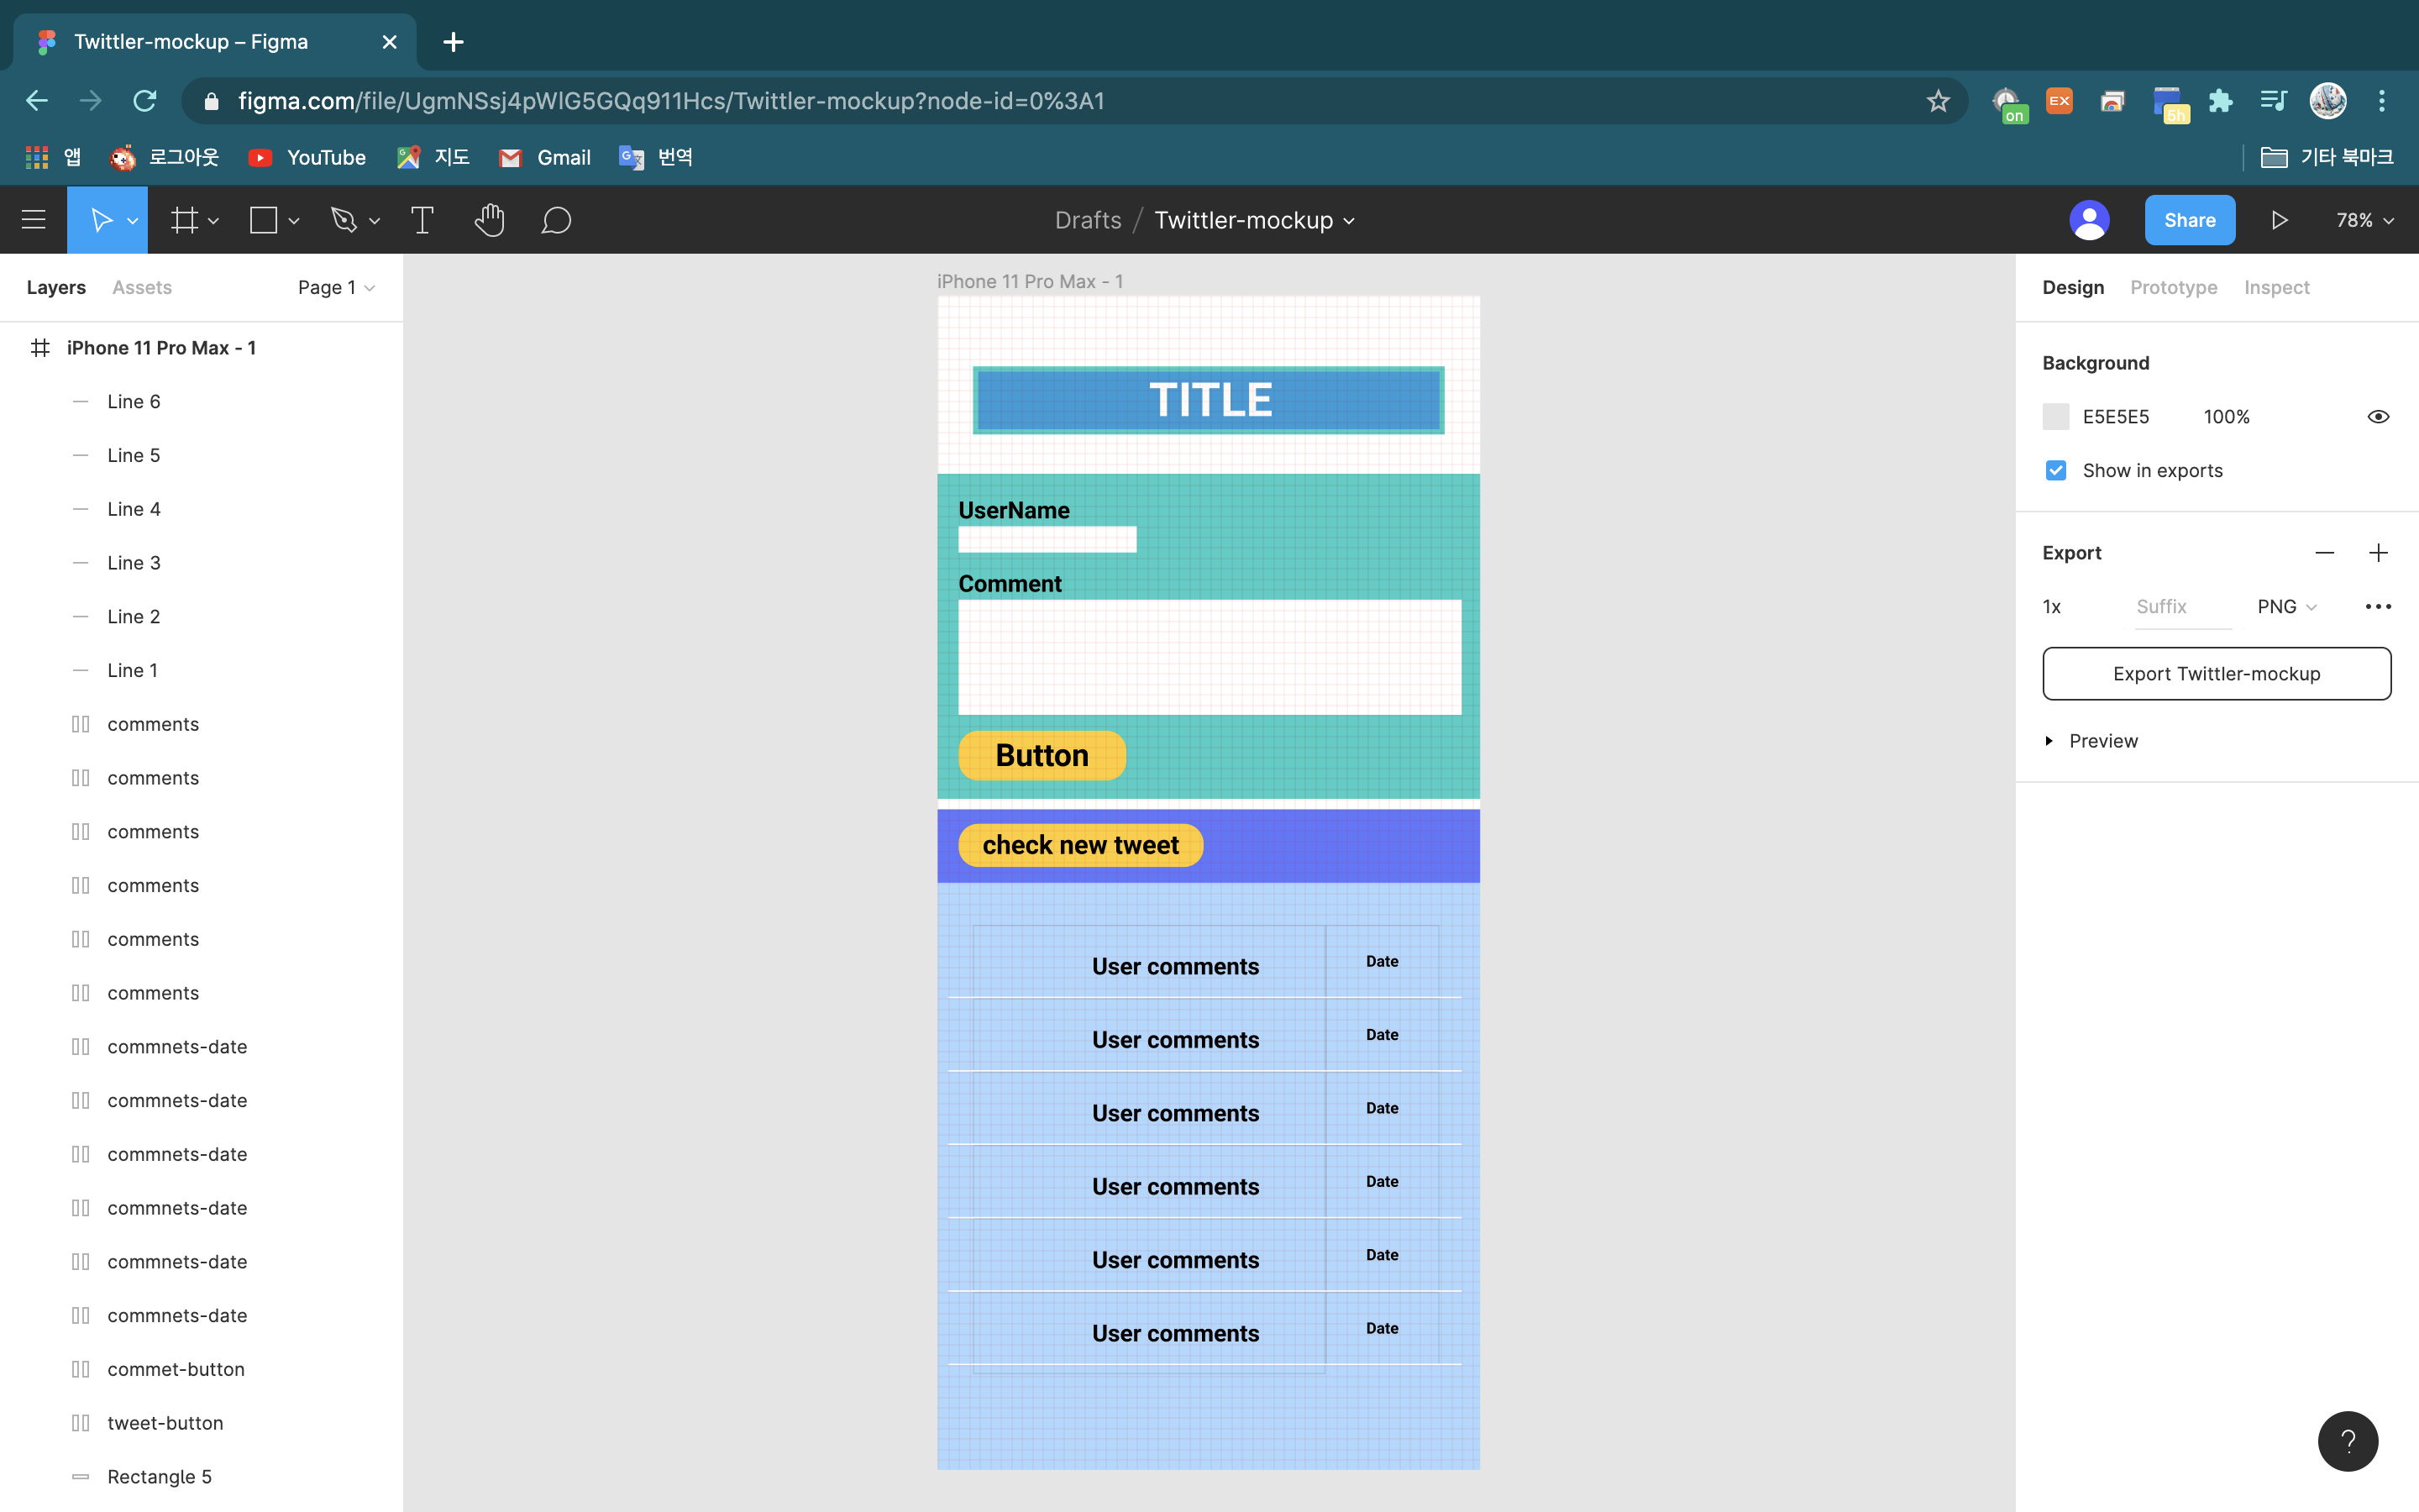Image resolution: width=2419 pixels, height=1512 pixels.
Task: Select the Text tool in toolbar
Action: point(422,220)
